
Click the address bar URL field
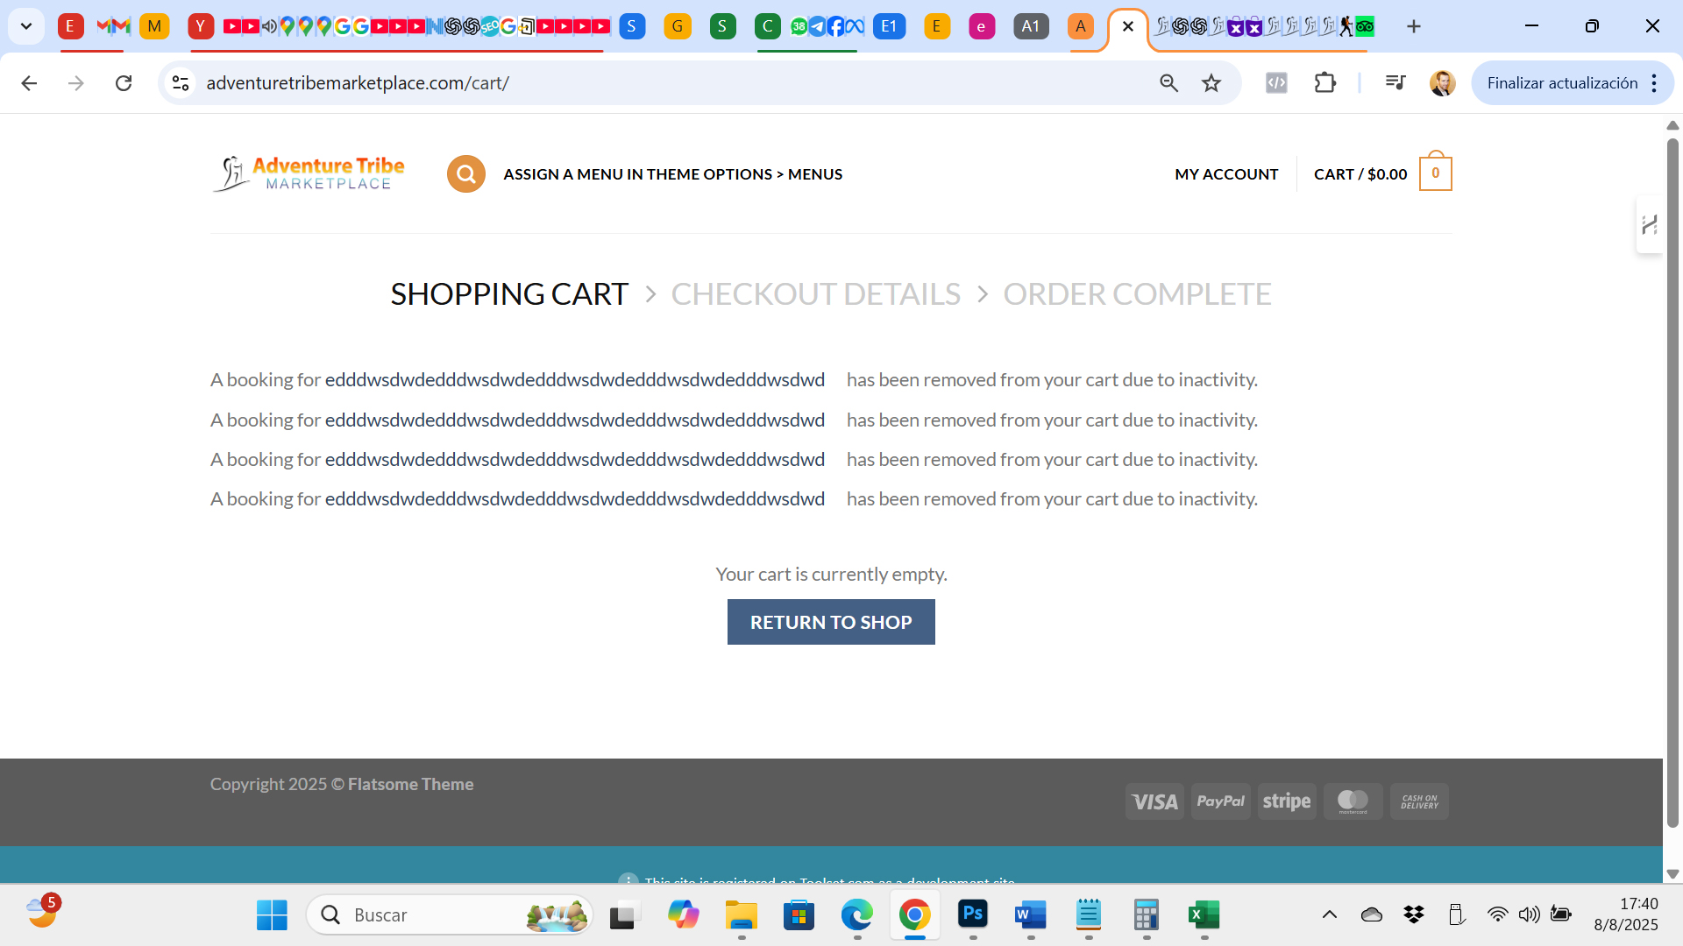(614, 83)
